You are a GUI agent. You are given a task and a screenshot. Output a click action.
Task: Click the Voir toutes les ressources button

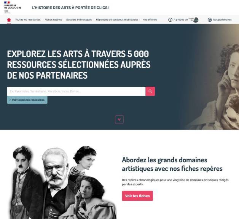click(27, 100)
